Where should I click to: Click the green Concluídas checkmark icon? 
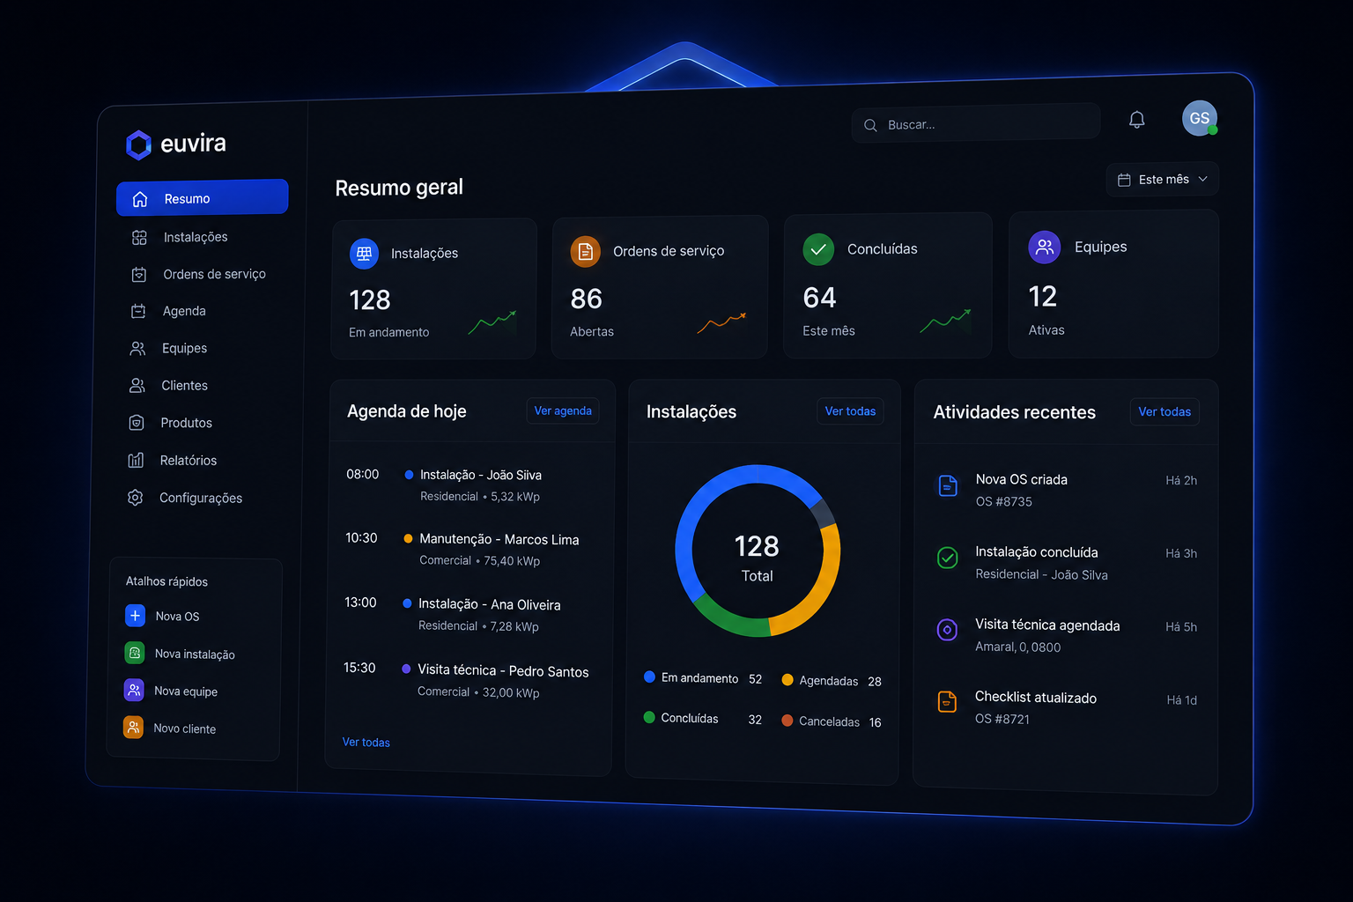click(818, 249)
